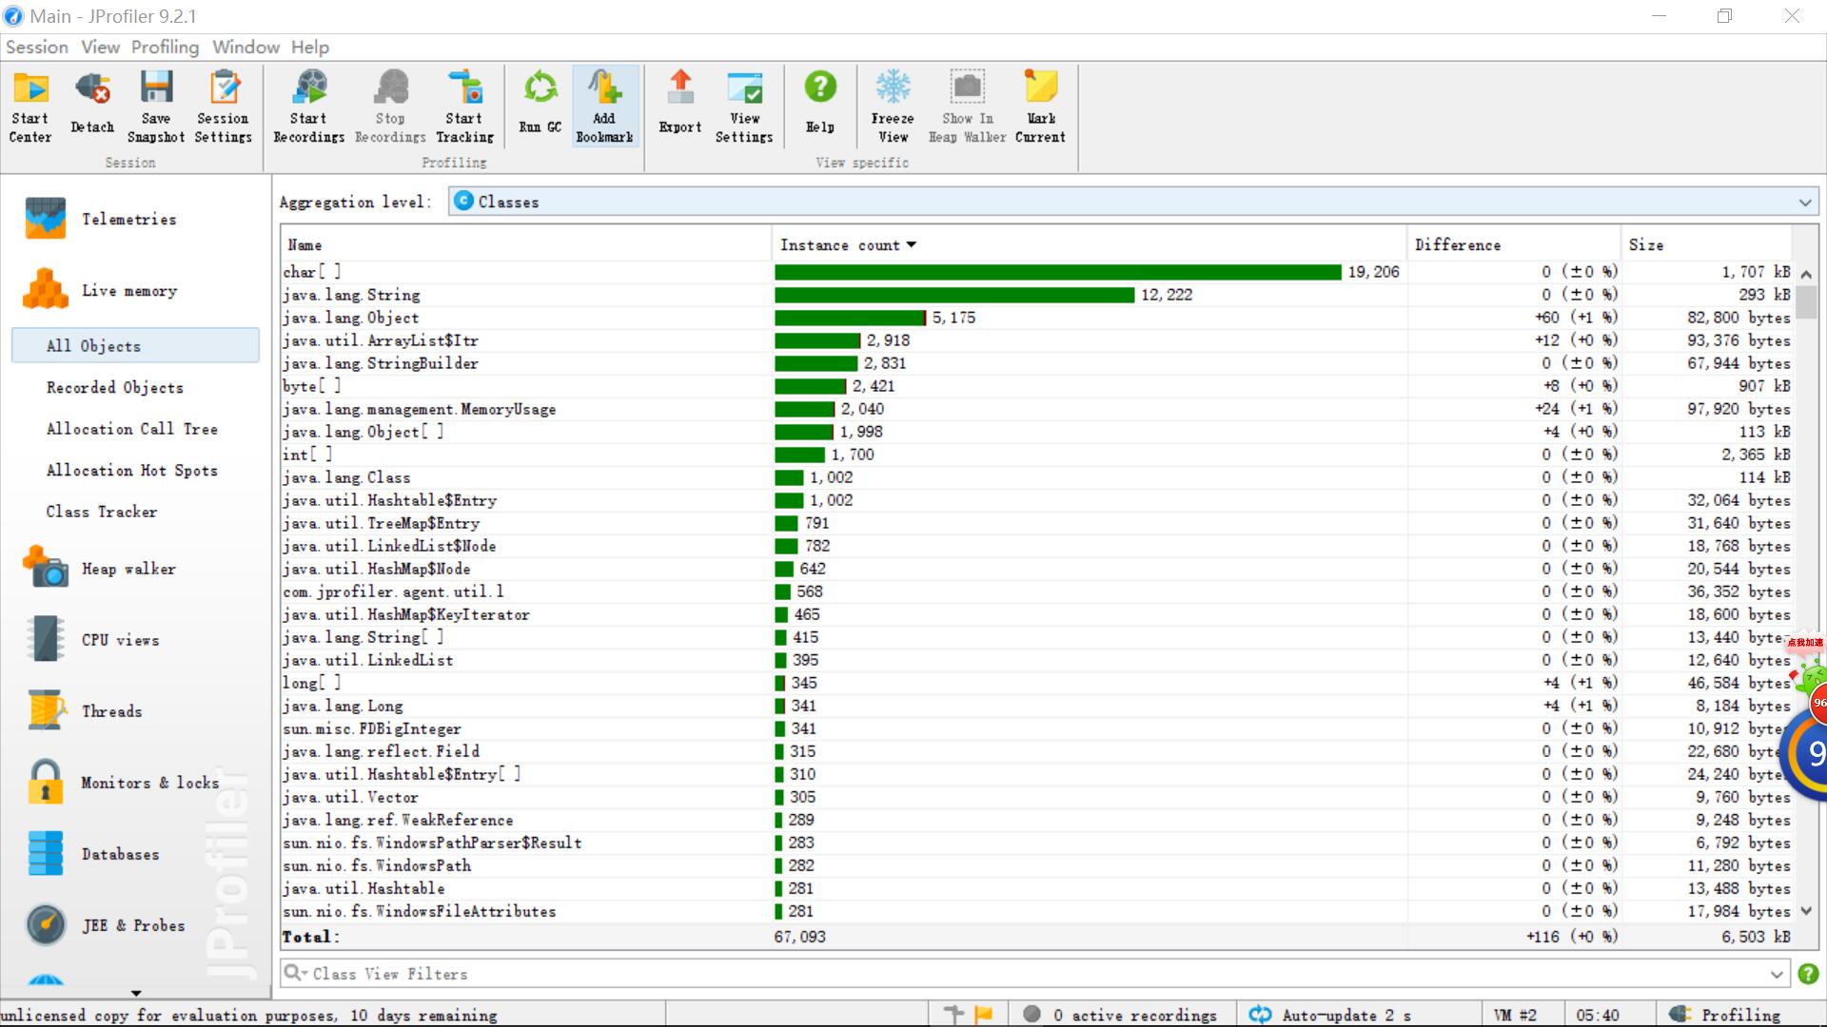This screenshot has width=1827, height=1027.
Task: Select the java.util.ArrayList$Itr row
Action: point(1037,340)
